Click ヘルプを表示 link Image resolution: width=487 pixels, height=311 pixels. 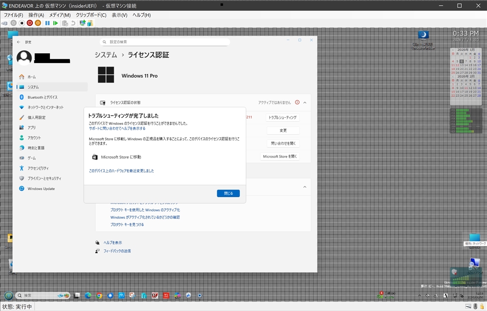(113, 243)
